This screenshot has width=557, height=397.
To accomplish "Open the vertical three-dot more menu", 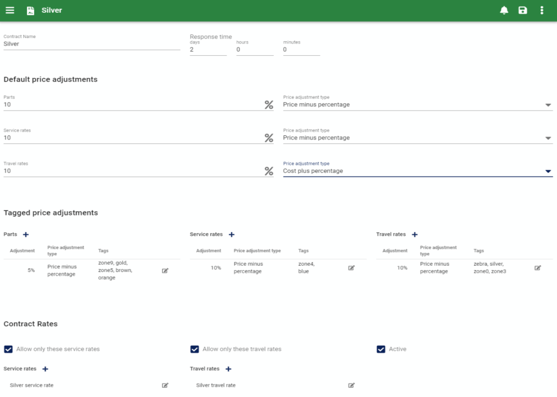I will 541,10.
